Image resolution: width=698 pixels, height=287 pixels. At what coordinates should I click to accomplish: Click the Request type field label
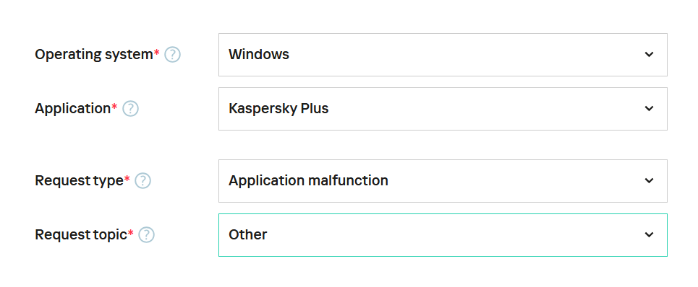(79, 181)
